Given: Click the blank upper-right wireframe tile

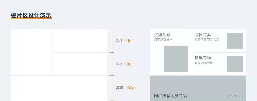Looking at the screenshot, I should point(79,41).
